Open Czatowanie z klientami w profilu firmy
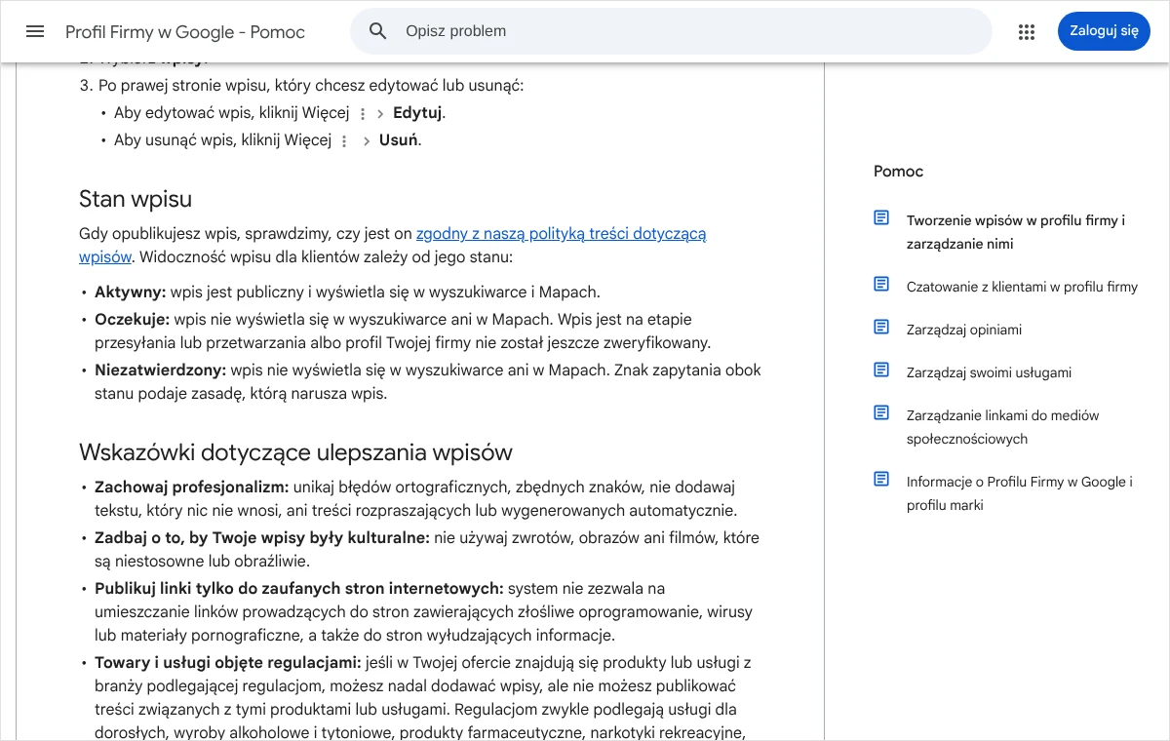The image size is (1170, 741). tap(1022, 287)
